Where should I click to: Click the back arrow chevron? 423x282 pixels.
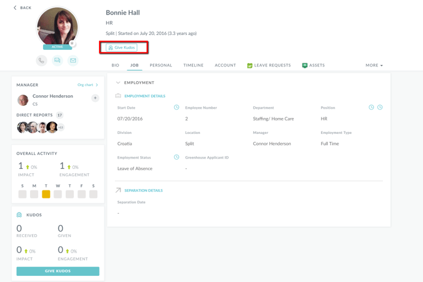(15, 7)
